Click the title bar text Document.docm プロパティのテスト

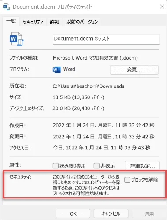(52, 7)
